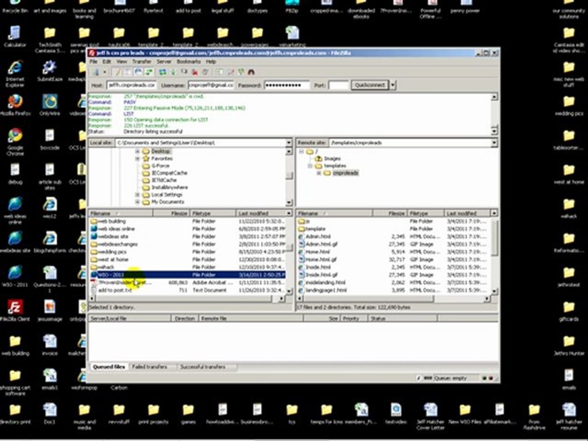Image resolution: width=588 pixels, height=441 pixels.
Task: Expand the cmproleads remote folder
Action: point(318,173)
